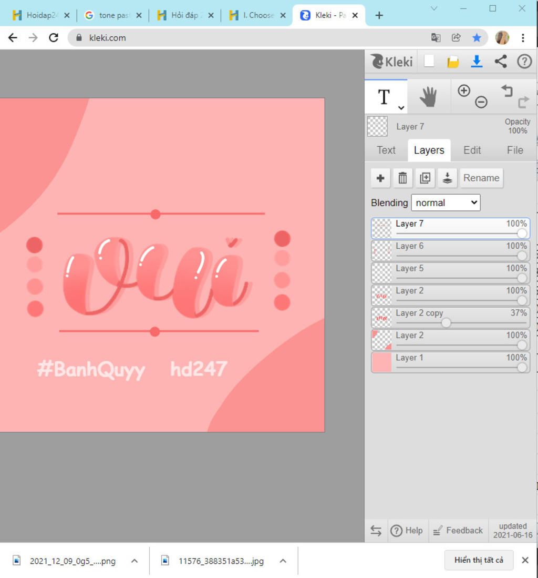The image size is (538, 578).
Task: Click the Hiển thị tất cả button
Action: click(x=479, y=560)
